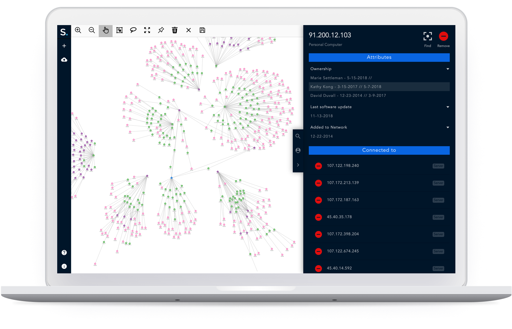Remove connection 107.172.213.139
Viewport: 512px width, 329px height.
pos(318,183)
